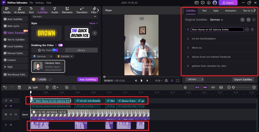Click the Auto Subtitling button
The width and height of the screenshot is (259, 132).
pyautogui.click(x=87, y=79)
